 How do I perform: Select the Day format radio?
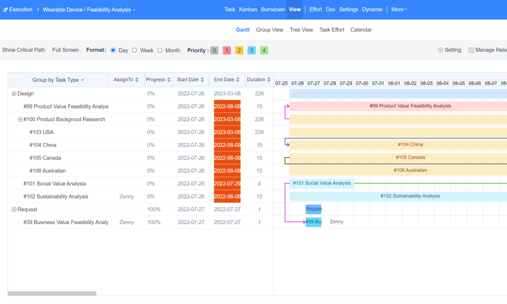113,50
